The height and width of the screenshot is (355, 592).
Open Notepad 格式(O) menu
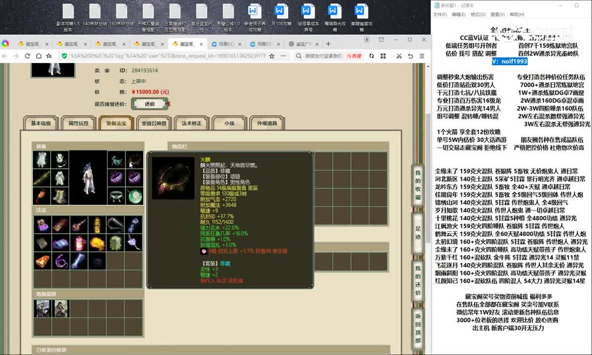coord(478,15)
